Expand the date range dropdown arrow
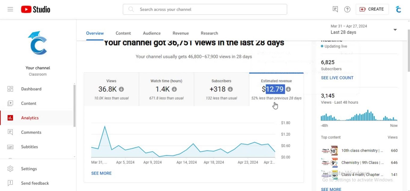This screenshot has width=410, height=191. pos(395,30)
